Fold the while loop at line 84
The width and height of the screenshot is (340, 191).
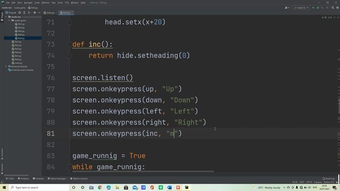click(x=70, y=167)
